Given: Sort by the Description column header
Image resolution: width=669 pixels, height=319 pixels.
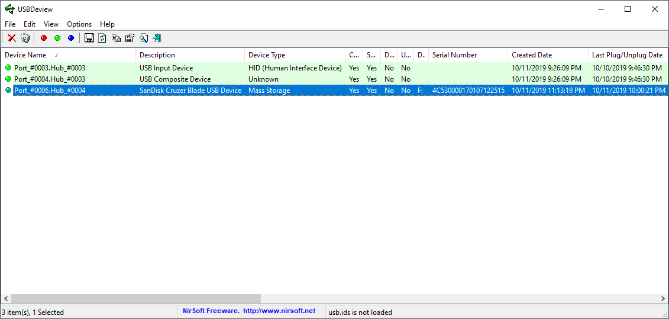Looking at the screenshot, I should pyautogui.click(x=190, y=55).
